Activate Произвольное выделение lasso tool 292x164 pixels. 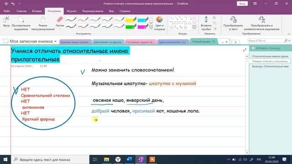coord(21,23)
